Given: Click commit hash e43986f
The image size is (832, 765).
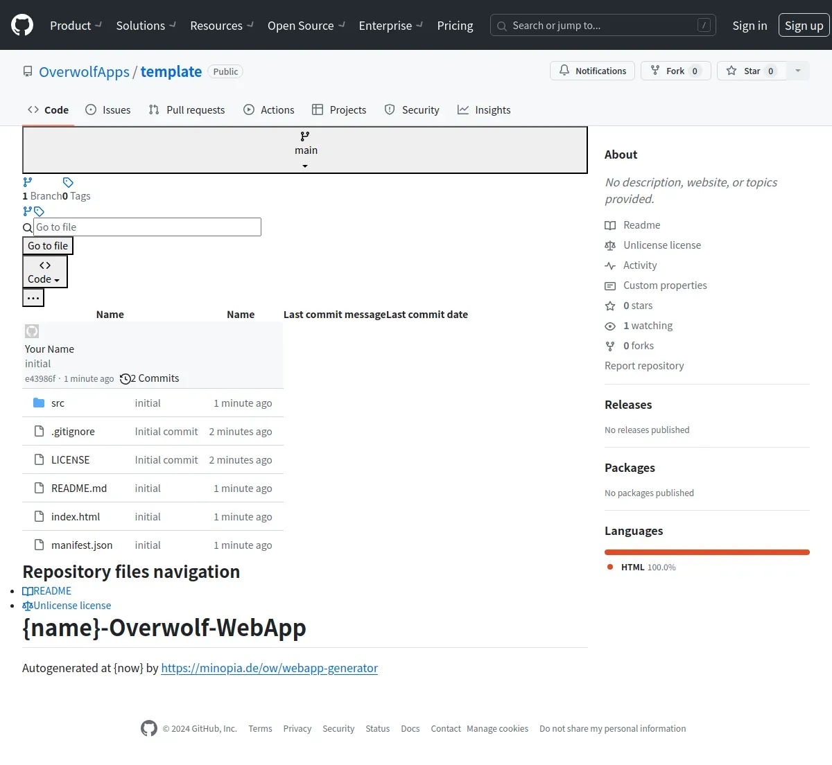Looking at the screenshot, I should tap(40, 379).
